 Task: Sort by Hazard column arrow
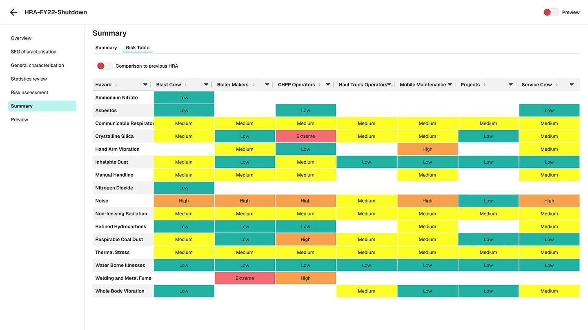click(116, 85)
